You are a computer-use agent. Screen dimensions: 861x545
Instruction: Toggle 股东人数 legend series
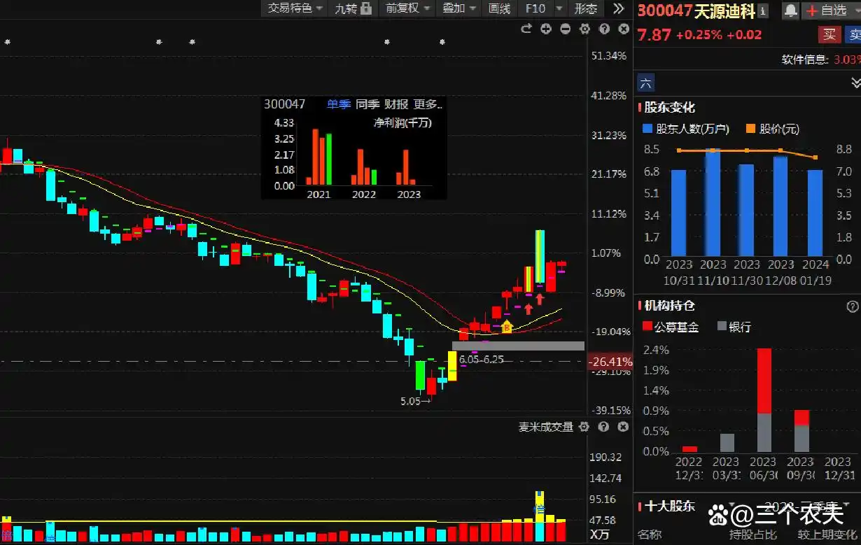(x=686, y=129)
